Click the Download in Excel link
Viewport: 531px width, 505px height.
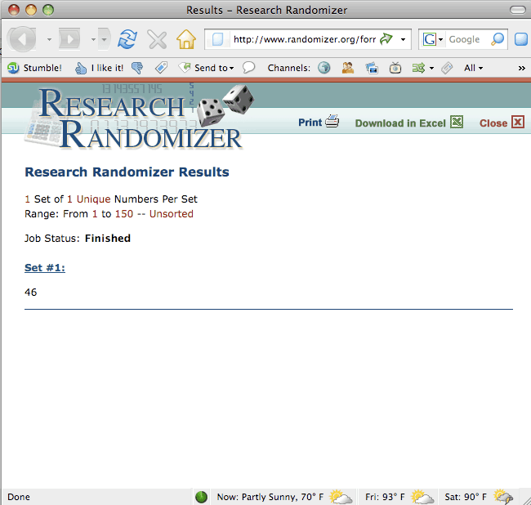pos(400,123)
